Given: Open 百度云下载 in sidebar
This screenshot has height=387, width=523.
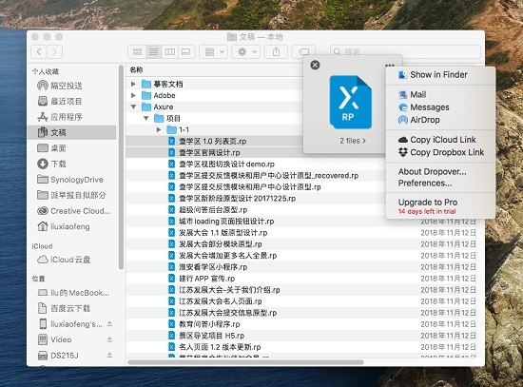Looking at the screenshot, I should [x=72, y=308].
